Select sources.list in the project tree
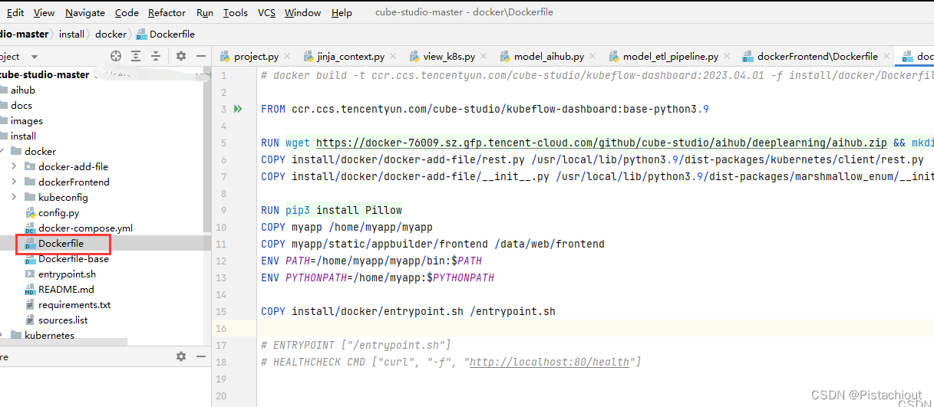The height and width of the screenshot is (407, 934). 63,320
